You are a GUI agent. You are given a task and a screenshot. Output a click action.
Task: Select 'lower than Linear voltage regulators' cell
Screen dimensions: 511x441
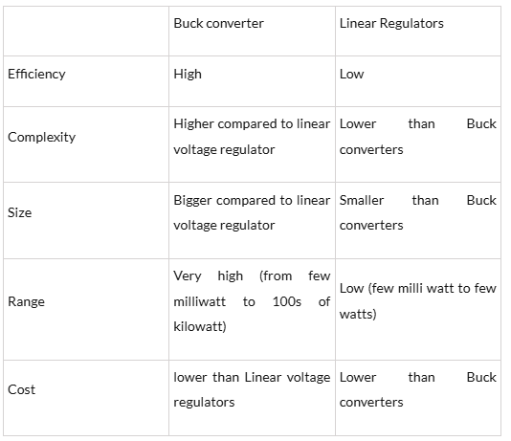tap(252, 398)
